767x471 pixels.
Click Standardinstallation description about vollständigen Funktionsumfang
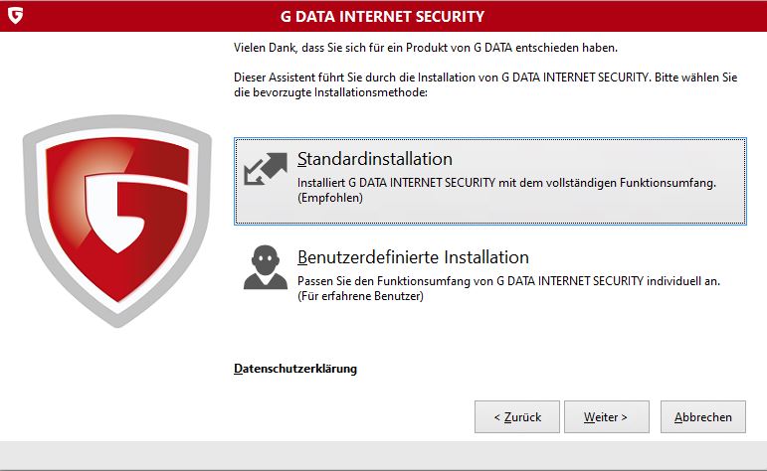507,184
